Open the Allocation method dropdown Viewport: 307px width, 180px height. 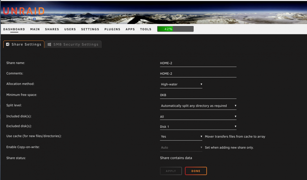181,84
